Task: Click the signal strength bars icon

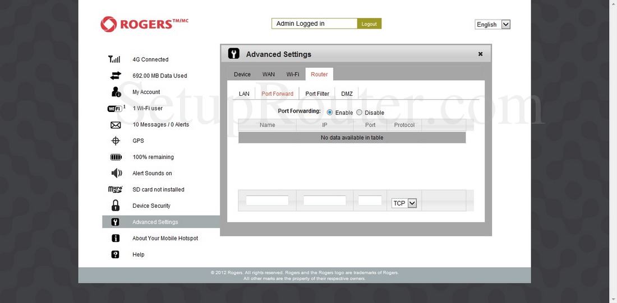Action: pos(114,59)
